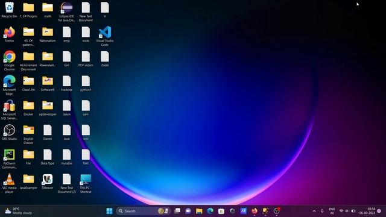Image resolution: width=386 pixels, height=217 pixels.
Task: Select the '45. C# pattern' folder
Action: click(x=28, y=36)
